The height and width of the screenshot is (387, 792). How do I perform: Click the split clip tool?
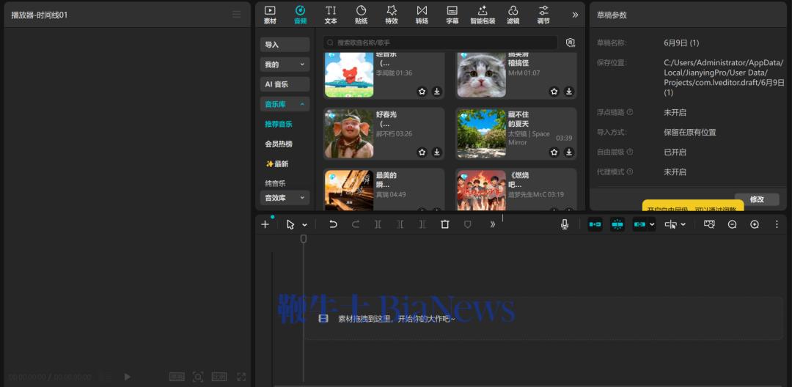coord(378,224)
